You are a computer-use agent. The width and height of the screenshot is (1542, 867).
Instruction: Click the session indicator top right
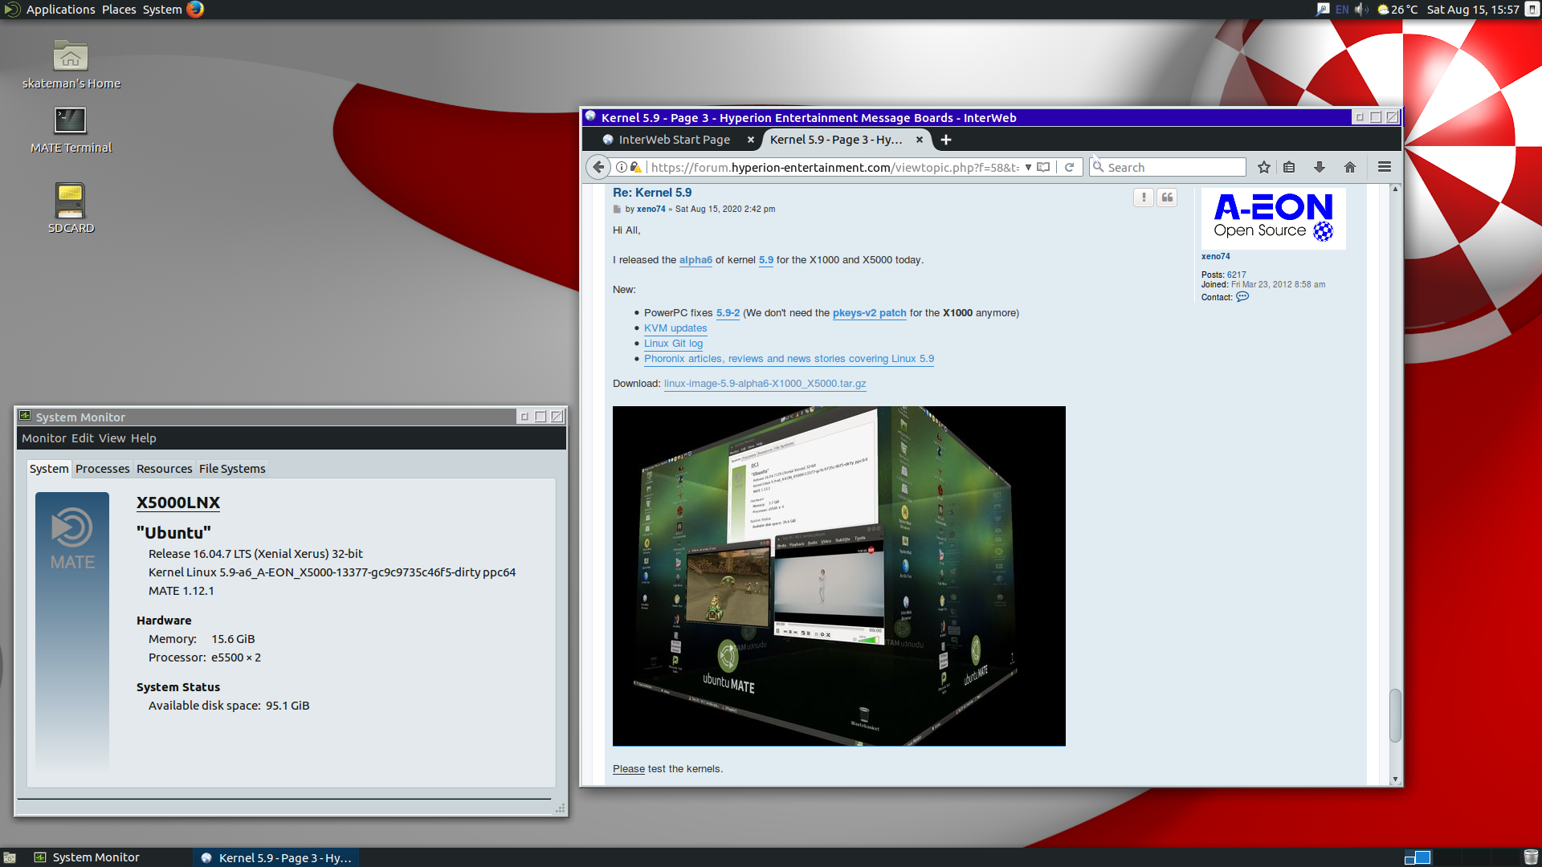(x=1532, y=10)
